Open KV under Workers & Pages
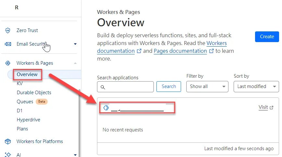 pos(19,84)
